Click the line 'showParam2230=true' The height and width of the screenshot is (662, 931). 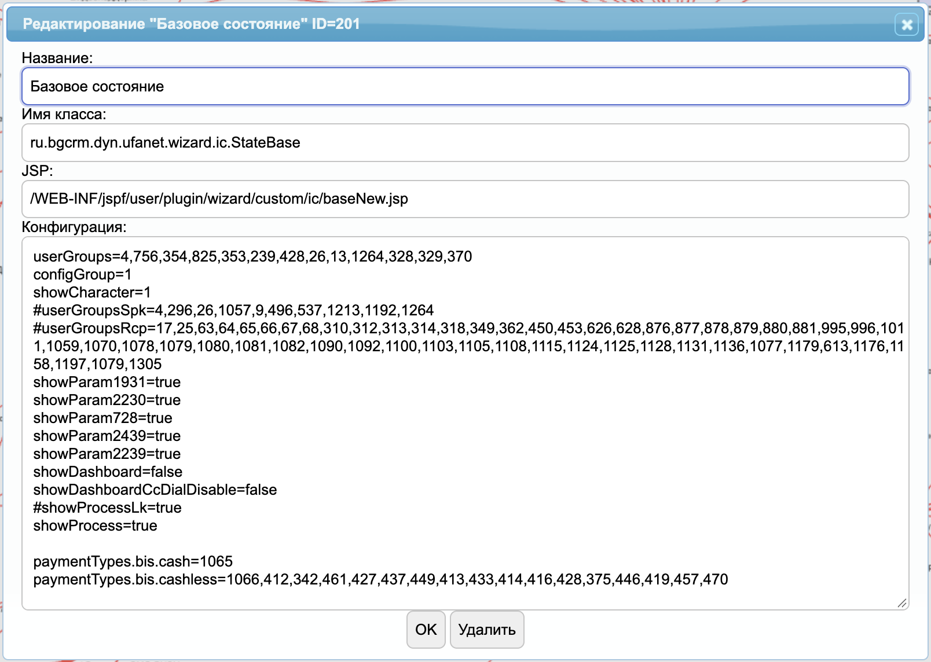107,400
